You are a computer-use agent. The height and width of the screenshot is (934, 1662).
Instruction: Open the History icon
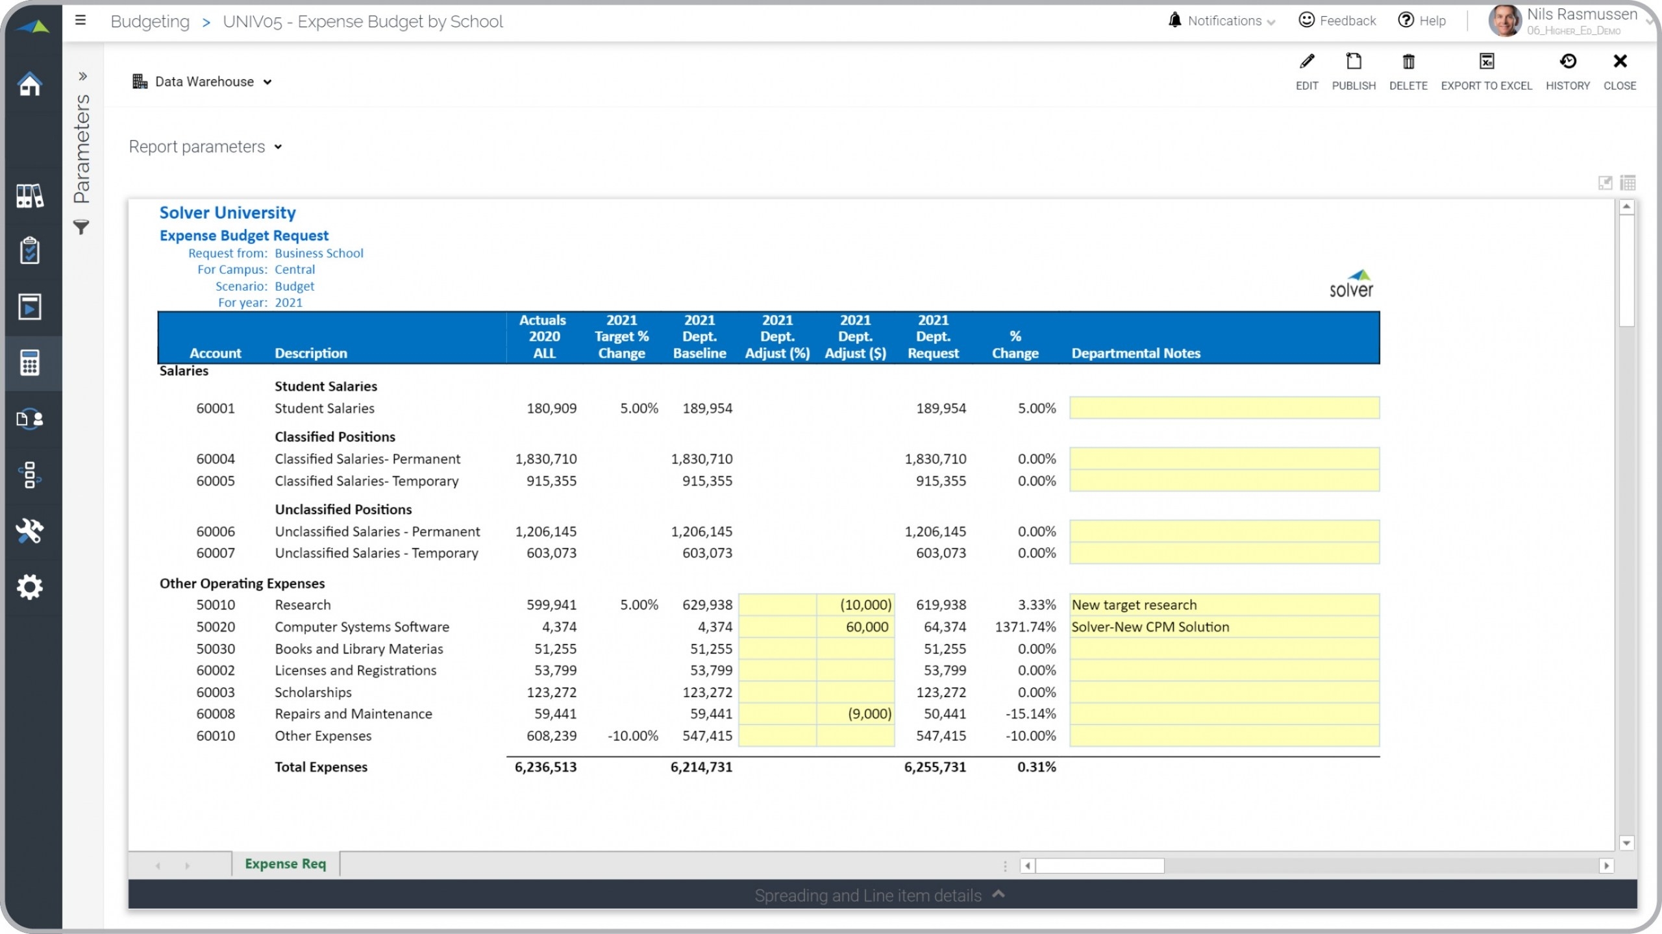click(1567, 62)
